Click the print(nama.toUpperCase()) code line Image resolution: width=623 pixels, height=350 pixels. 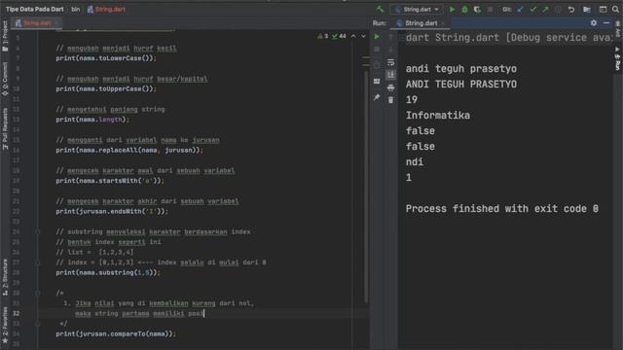tap(106, 88)
